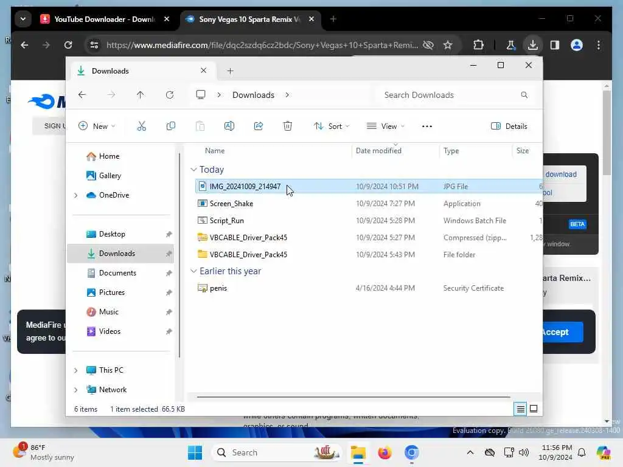Switch to large thumbnails view icon in status bar
623x467 pixels.
click(x=534, y=409)
